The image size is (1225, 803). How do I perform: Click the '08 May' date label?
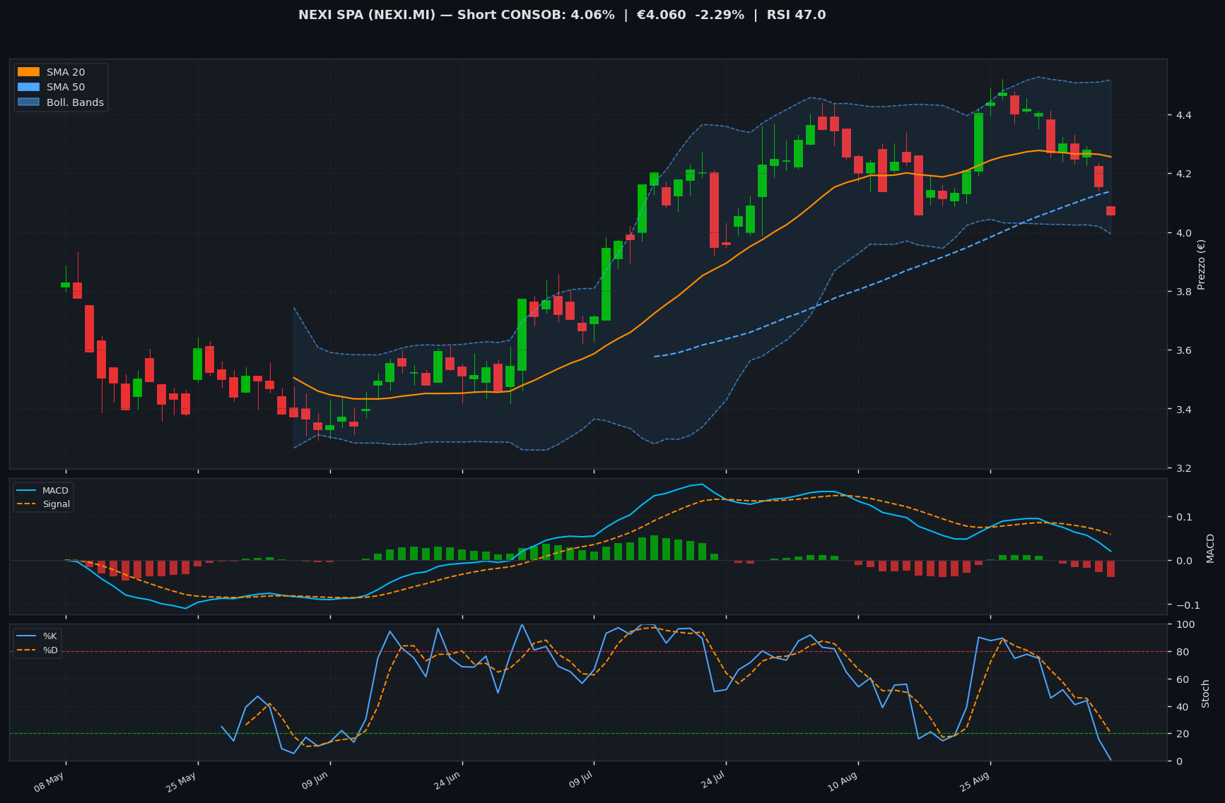pyautogui.click(x=49, y=782)
